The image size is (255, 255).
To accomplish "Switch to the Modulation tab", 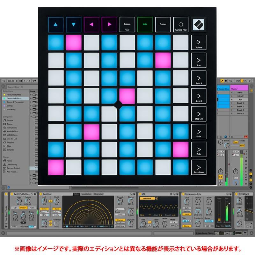I will click(x=86, y=194).
